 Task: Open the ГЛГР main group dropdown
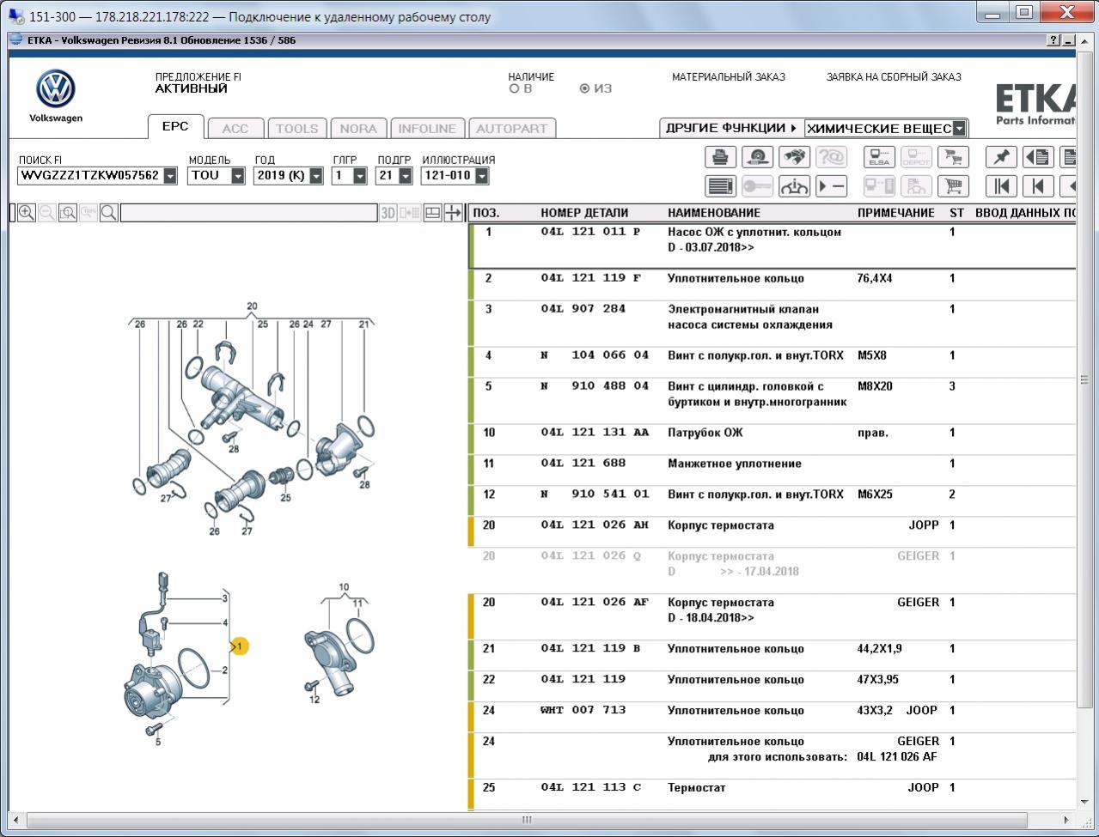(x=360, y=176)
